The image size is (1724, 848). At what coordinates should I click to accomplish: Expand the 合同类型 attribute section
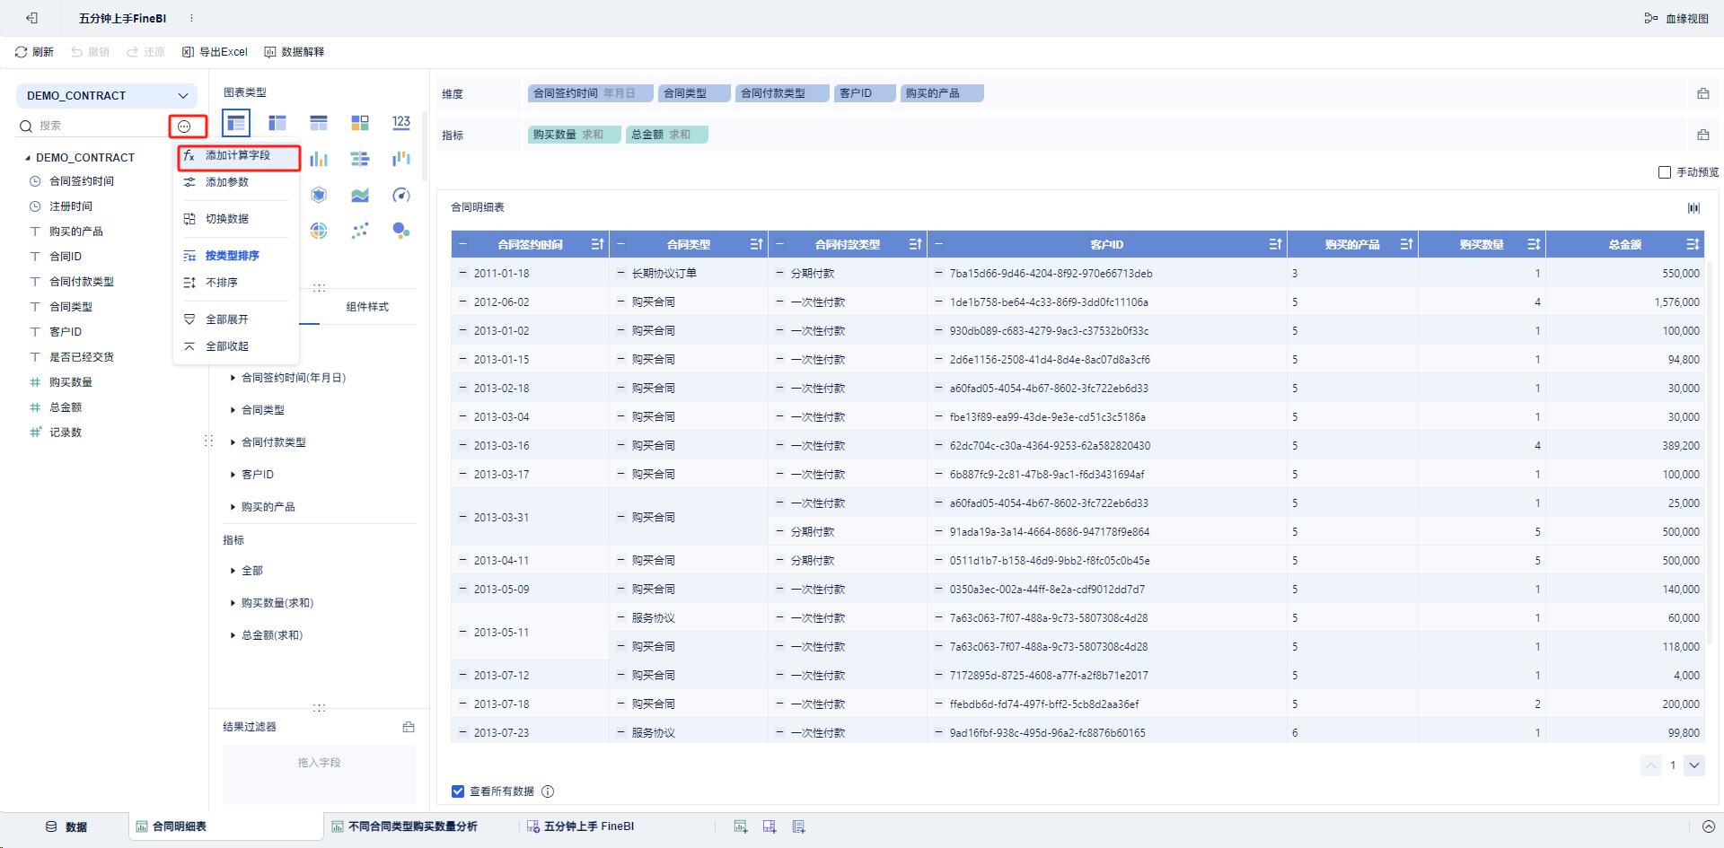tap(233, 410)
